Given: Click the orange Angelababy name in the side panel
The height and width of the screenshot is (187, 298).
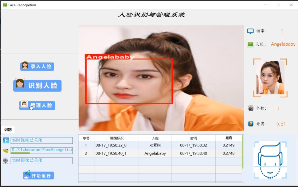Looking at the screenshot, I should pyautogui.click(x=283, y=44).
